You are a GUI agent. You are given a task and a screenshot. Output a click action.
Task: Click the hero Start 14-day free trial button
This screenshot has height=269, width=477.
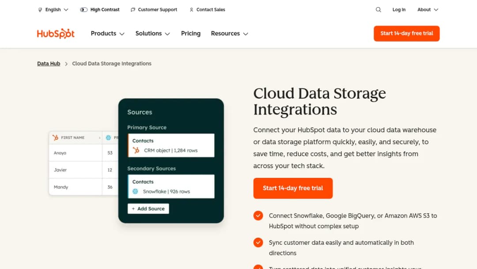coord(293,188)
